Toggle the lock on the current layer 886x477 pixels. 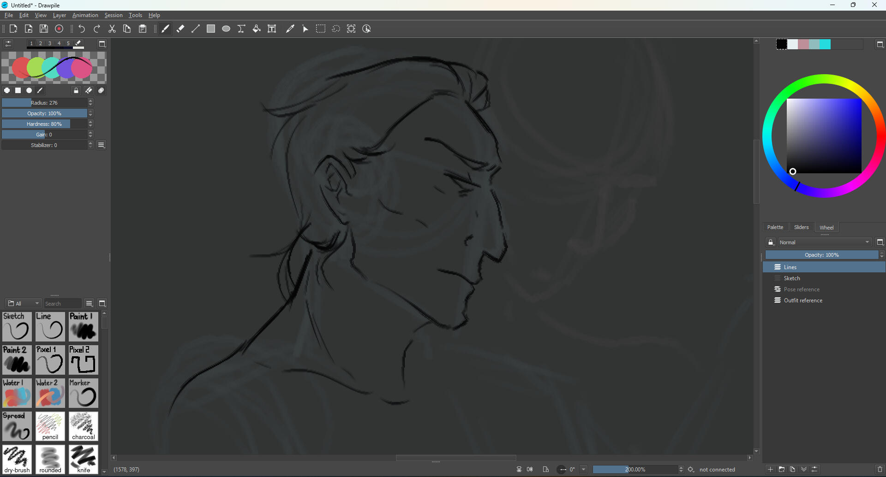pos(771,242)
